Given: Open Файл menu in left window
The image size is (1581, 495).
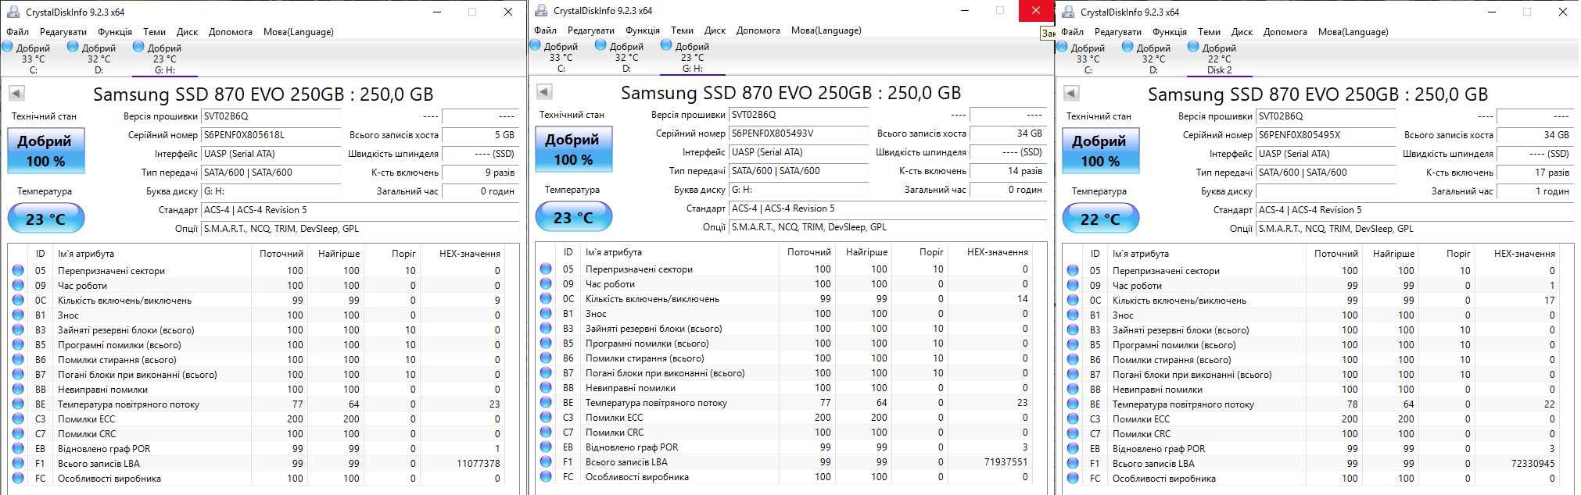Looking at the screenshot, I should coord(17,32).
